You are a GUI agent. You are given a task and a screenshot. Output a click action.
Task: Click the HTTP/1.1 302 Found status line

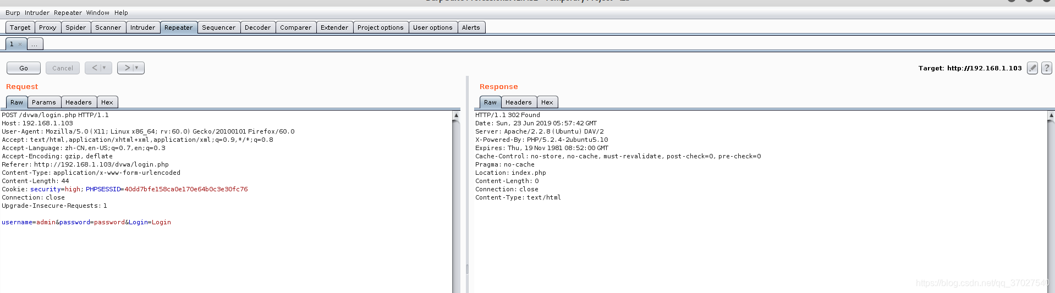508,115
